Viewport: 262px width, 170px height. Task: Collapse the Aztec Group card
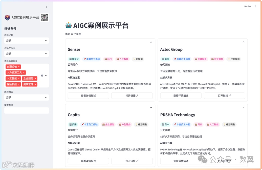(244, 42)
